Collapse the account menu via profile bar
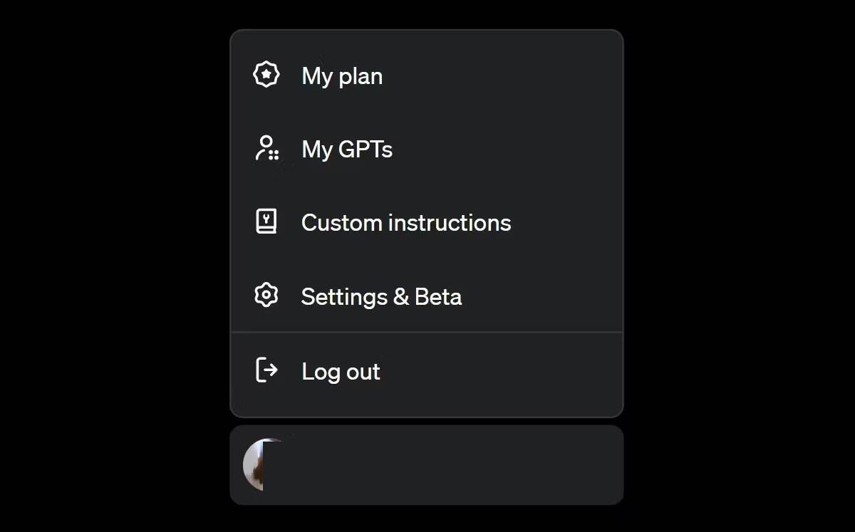The height and width of the screenshot is (532, 855). tap(426, 465)
